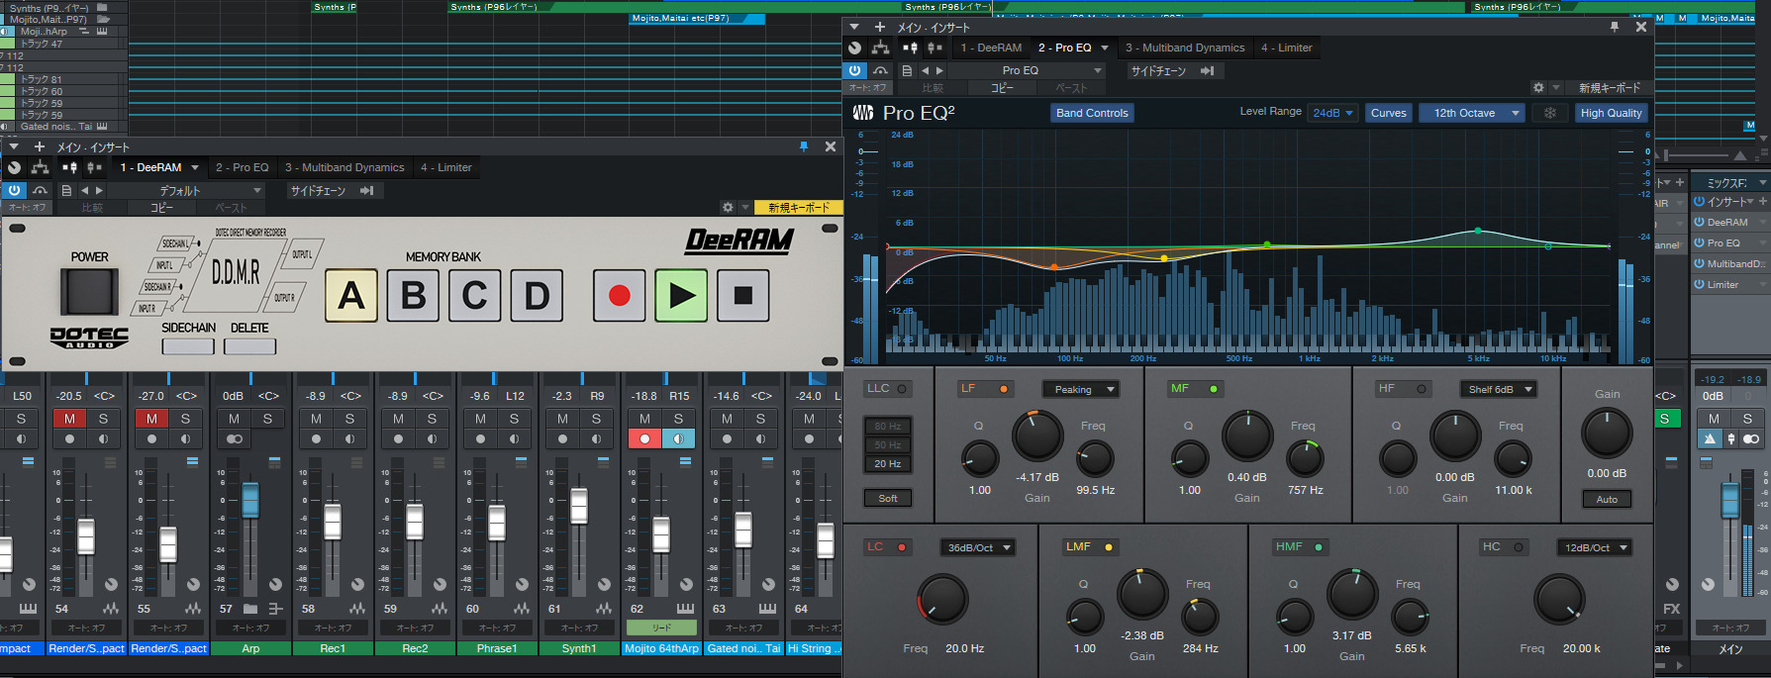The image size is (1771, 678).
Task: Switch to 4 - Limiter tab in Pro EQ window
Action: click(1287, 48)
